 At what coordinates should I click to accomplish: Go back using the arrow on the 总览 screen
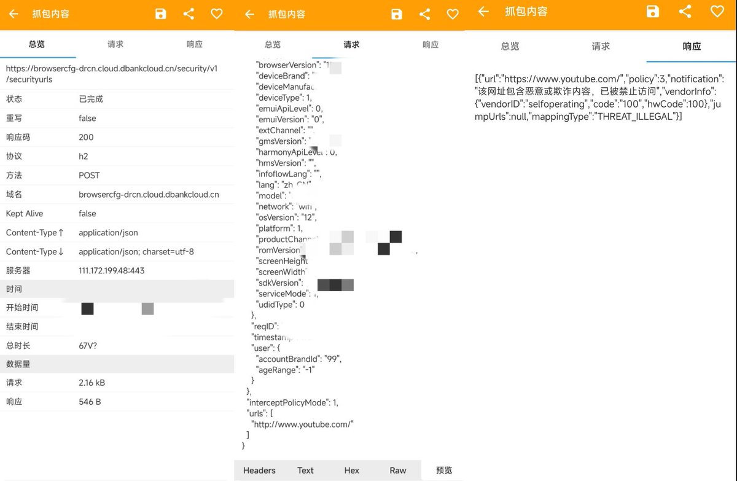point(14,14)
